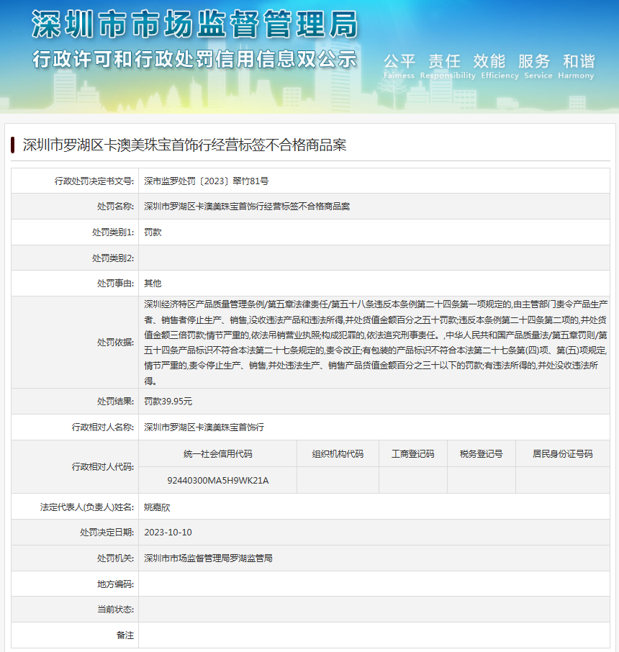
Task: Click the page heading above the table
Action: [x=184, y=145]
